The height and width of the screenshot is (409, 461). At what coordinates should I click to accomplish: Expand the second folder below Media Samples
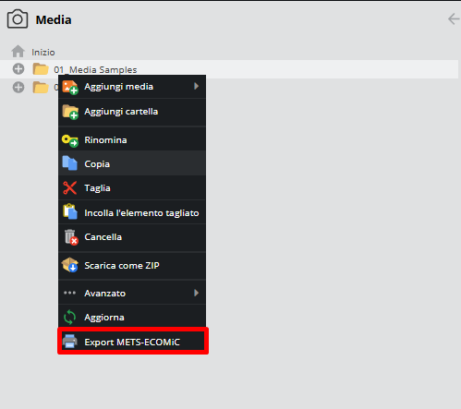18,88
